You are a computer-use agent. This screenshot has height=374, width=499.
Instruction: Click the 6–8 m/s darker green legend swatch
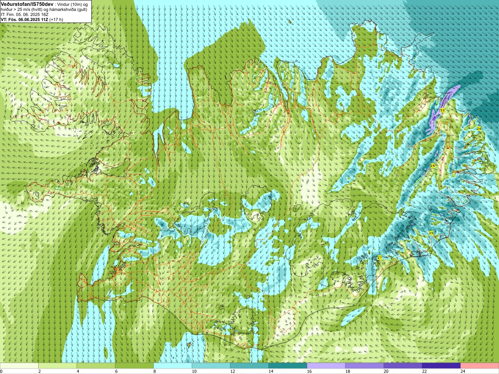(x=134, y=365)
